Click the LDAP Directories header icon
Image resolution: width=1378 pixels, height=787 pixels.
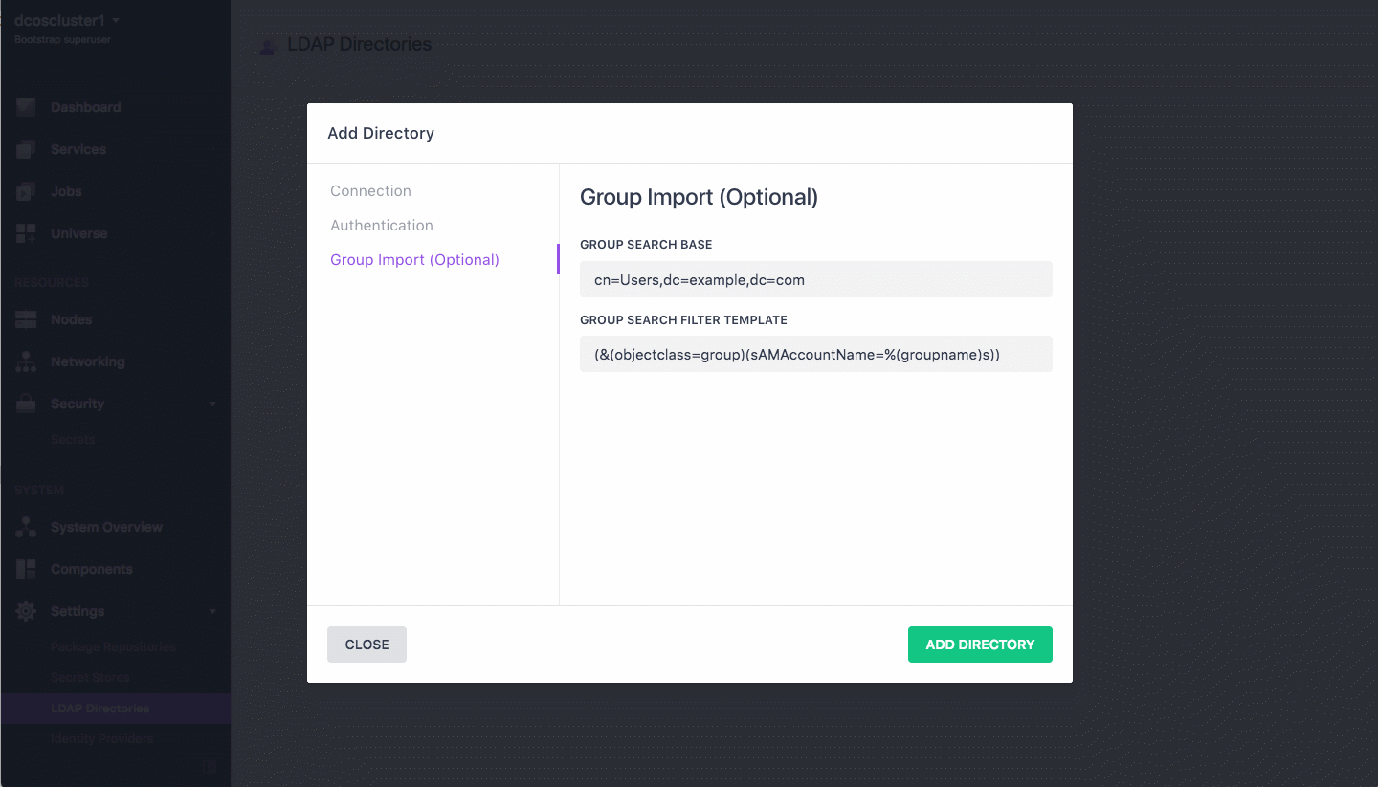click(269, 45)
